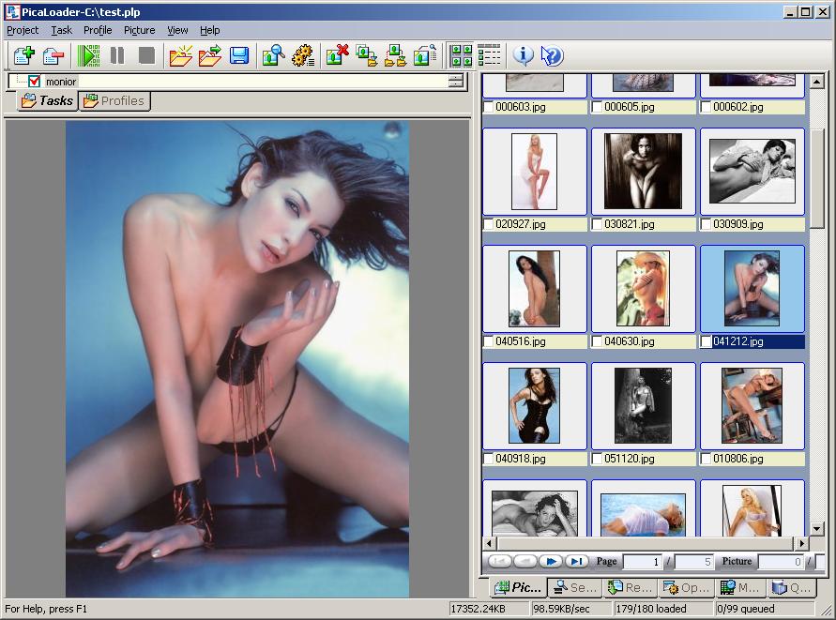Click the delete picture red X icon

click(x=337, y=55)
